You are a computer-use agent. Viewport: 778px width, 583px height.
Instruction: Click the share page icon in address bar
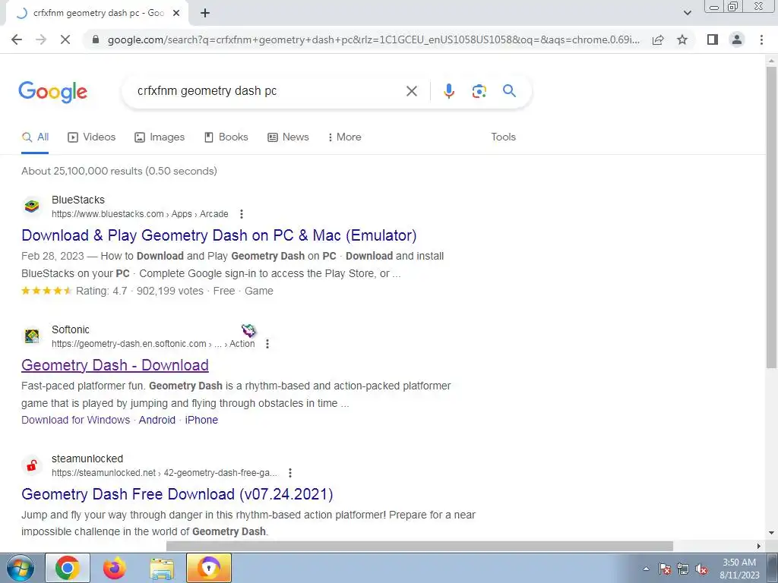point(658,39)
